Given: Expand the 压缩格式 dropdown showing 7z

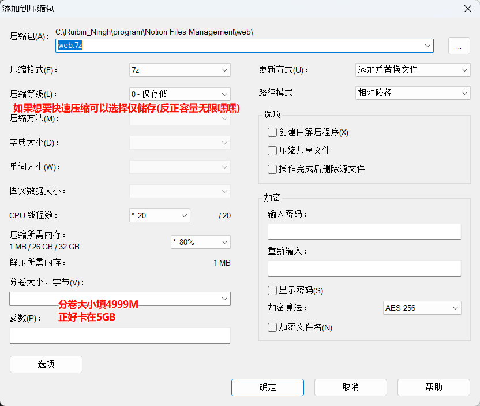Looking at the screenshot, I should pyautogui.click(x=224, y=70).
